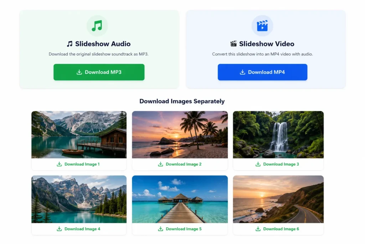Click the Download MP4 button
The width and height of the screenshot is (365, 244).
coord(262,72)
